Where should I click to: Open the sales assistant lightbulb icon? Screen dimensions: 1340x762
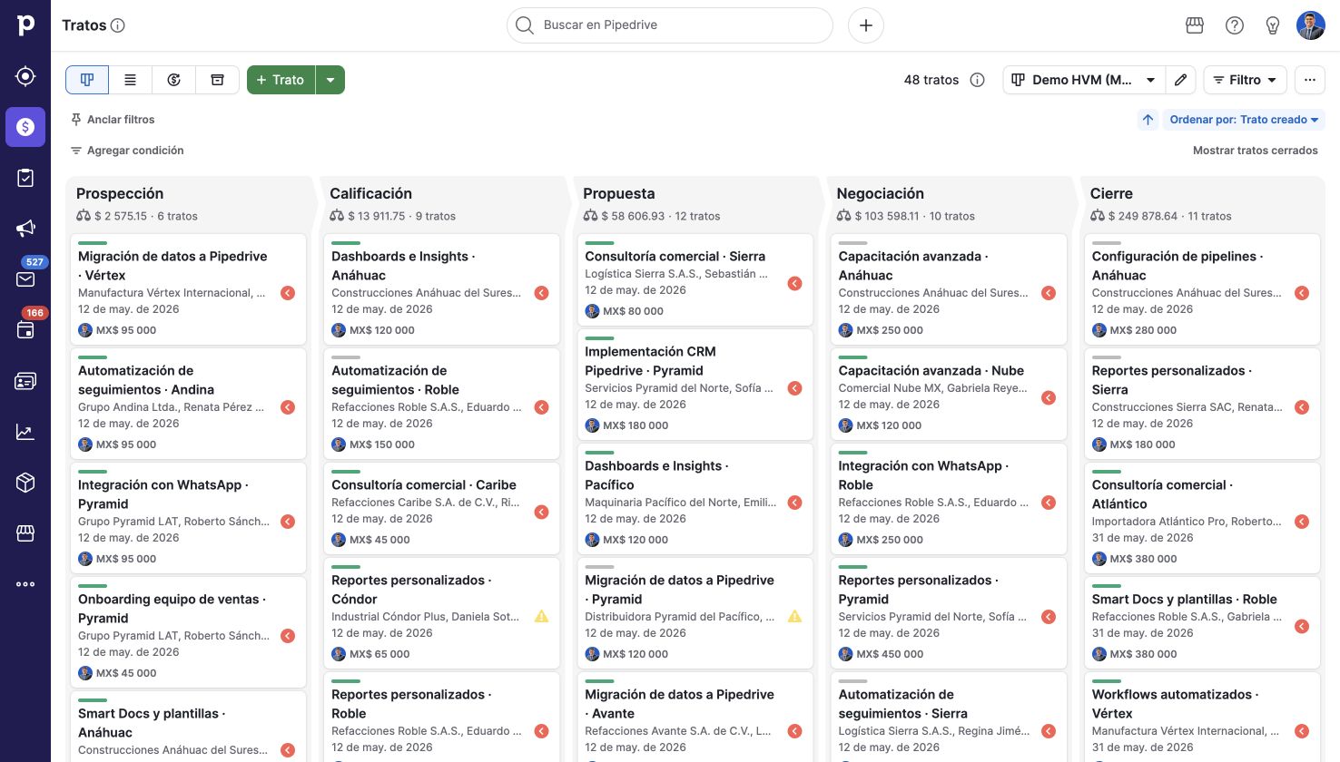tap(1273, 25)
